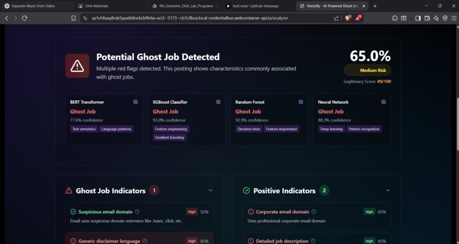Close the Ghostify tab
Screen dimensions: 459x244
tap(364, 6)
